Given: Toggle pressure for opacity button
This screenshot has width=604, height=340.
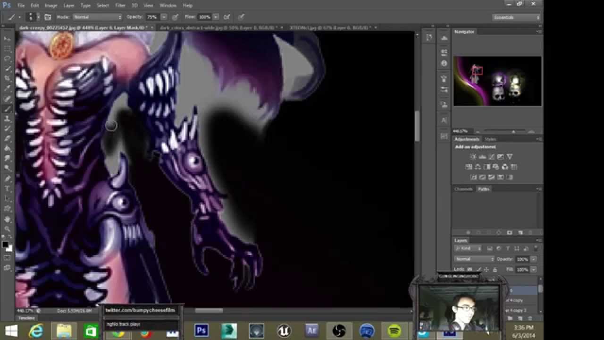Looking at the screenshot, I should (x=175, y=17).
